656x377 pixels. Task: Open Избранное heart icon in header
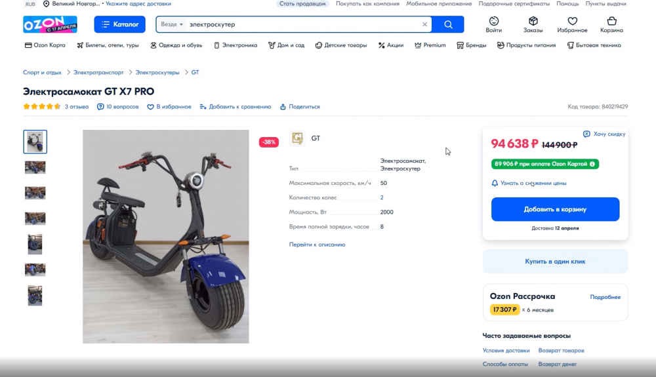pyautogui.click(x=572, y=21)
